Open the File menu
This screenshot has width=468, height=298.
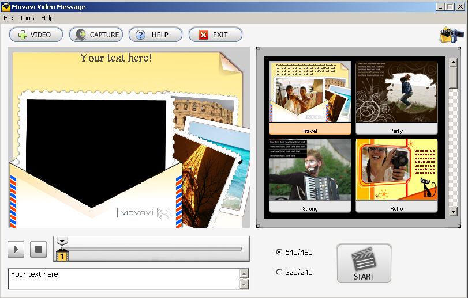[8, 18]
